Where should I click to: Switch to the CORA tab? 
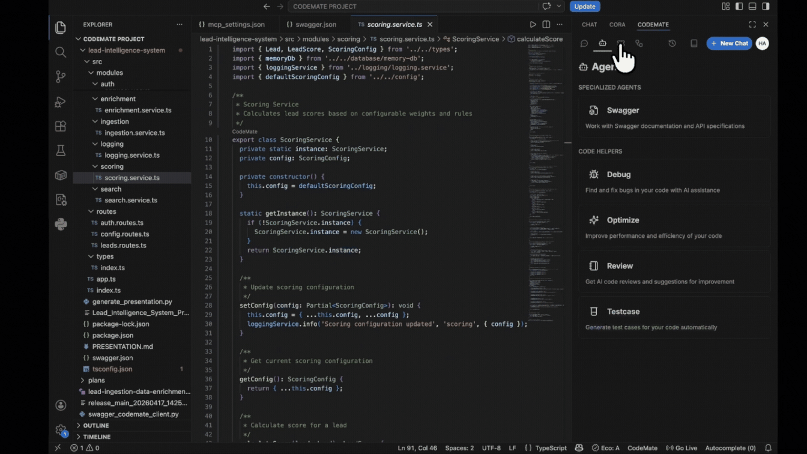click(x=617, y=25)
